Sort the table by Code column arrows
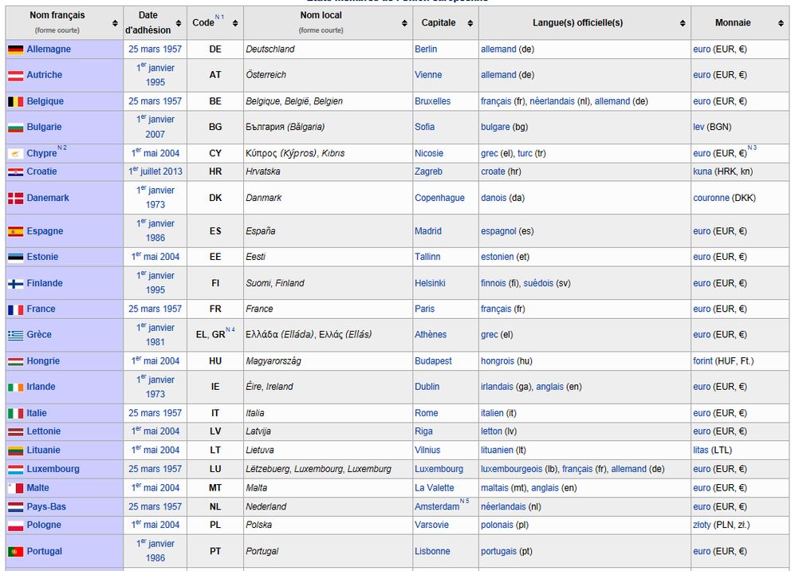 click(235, 23)
